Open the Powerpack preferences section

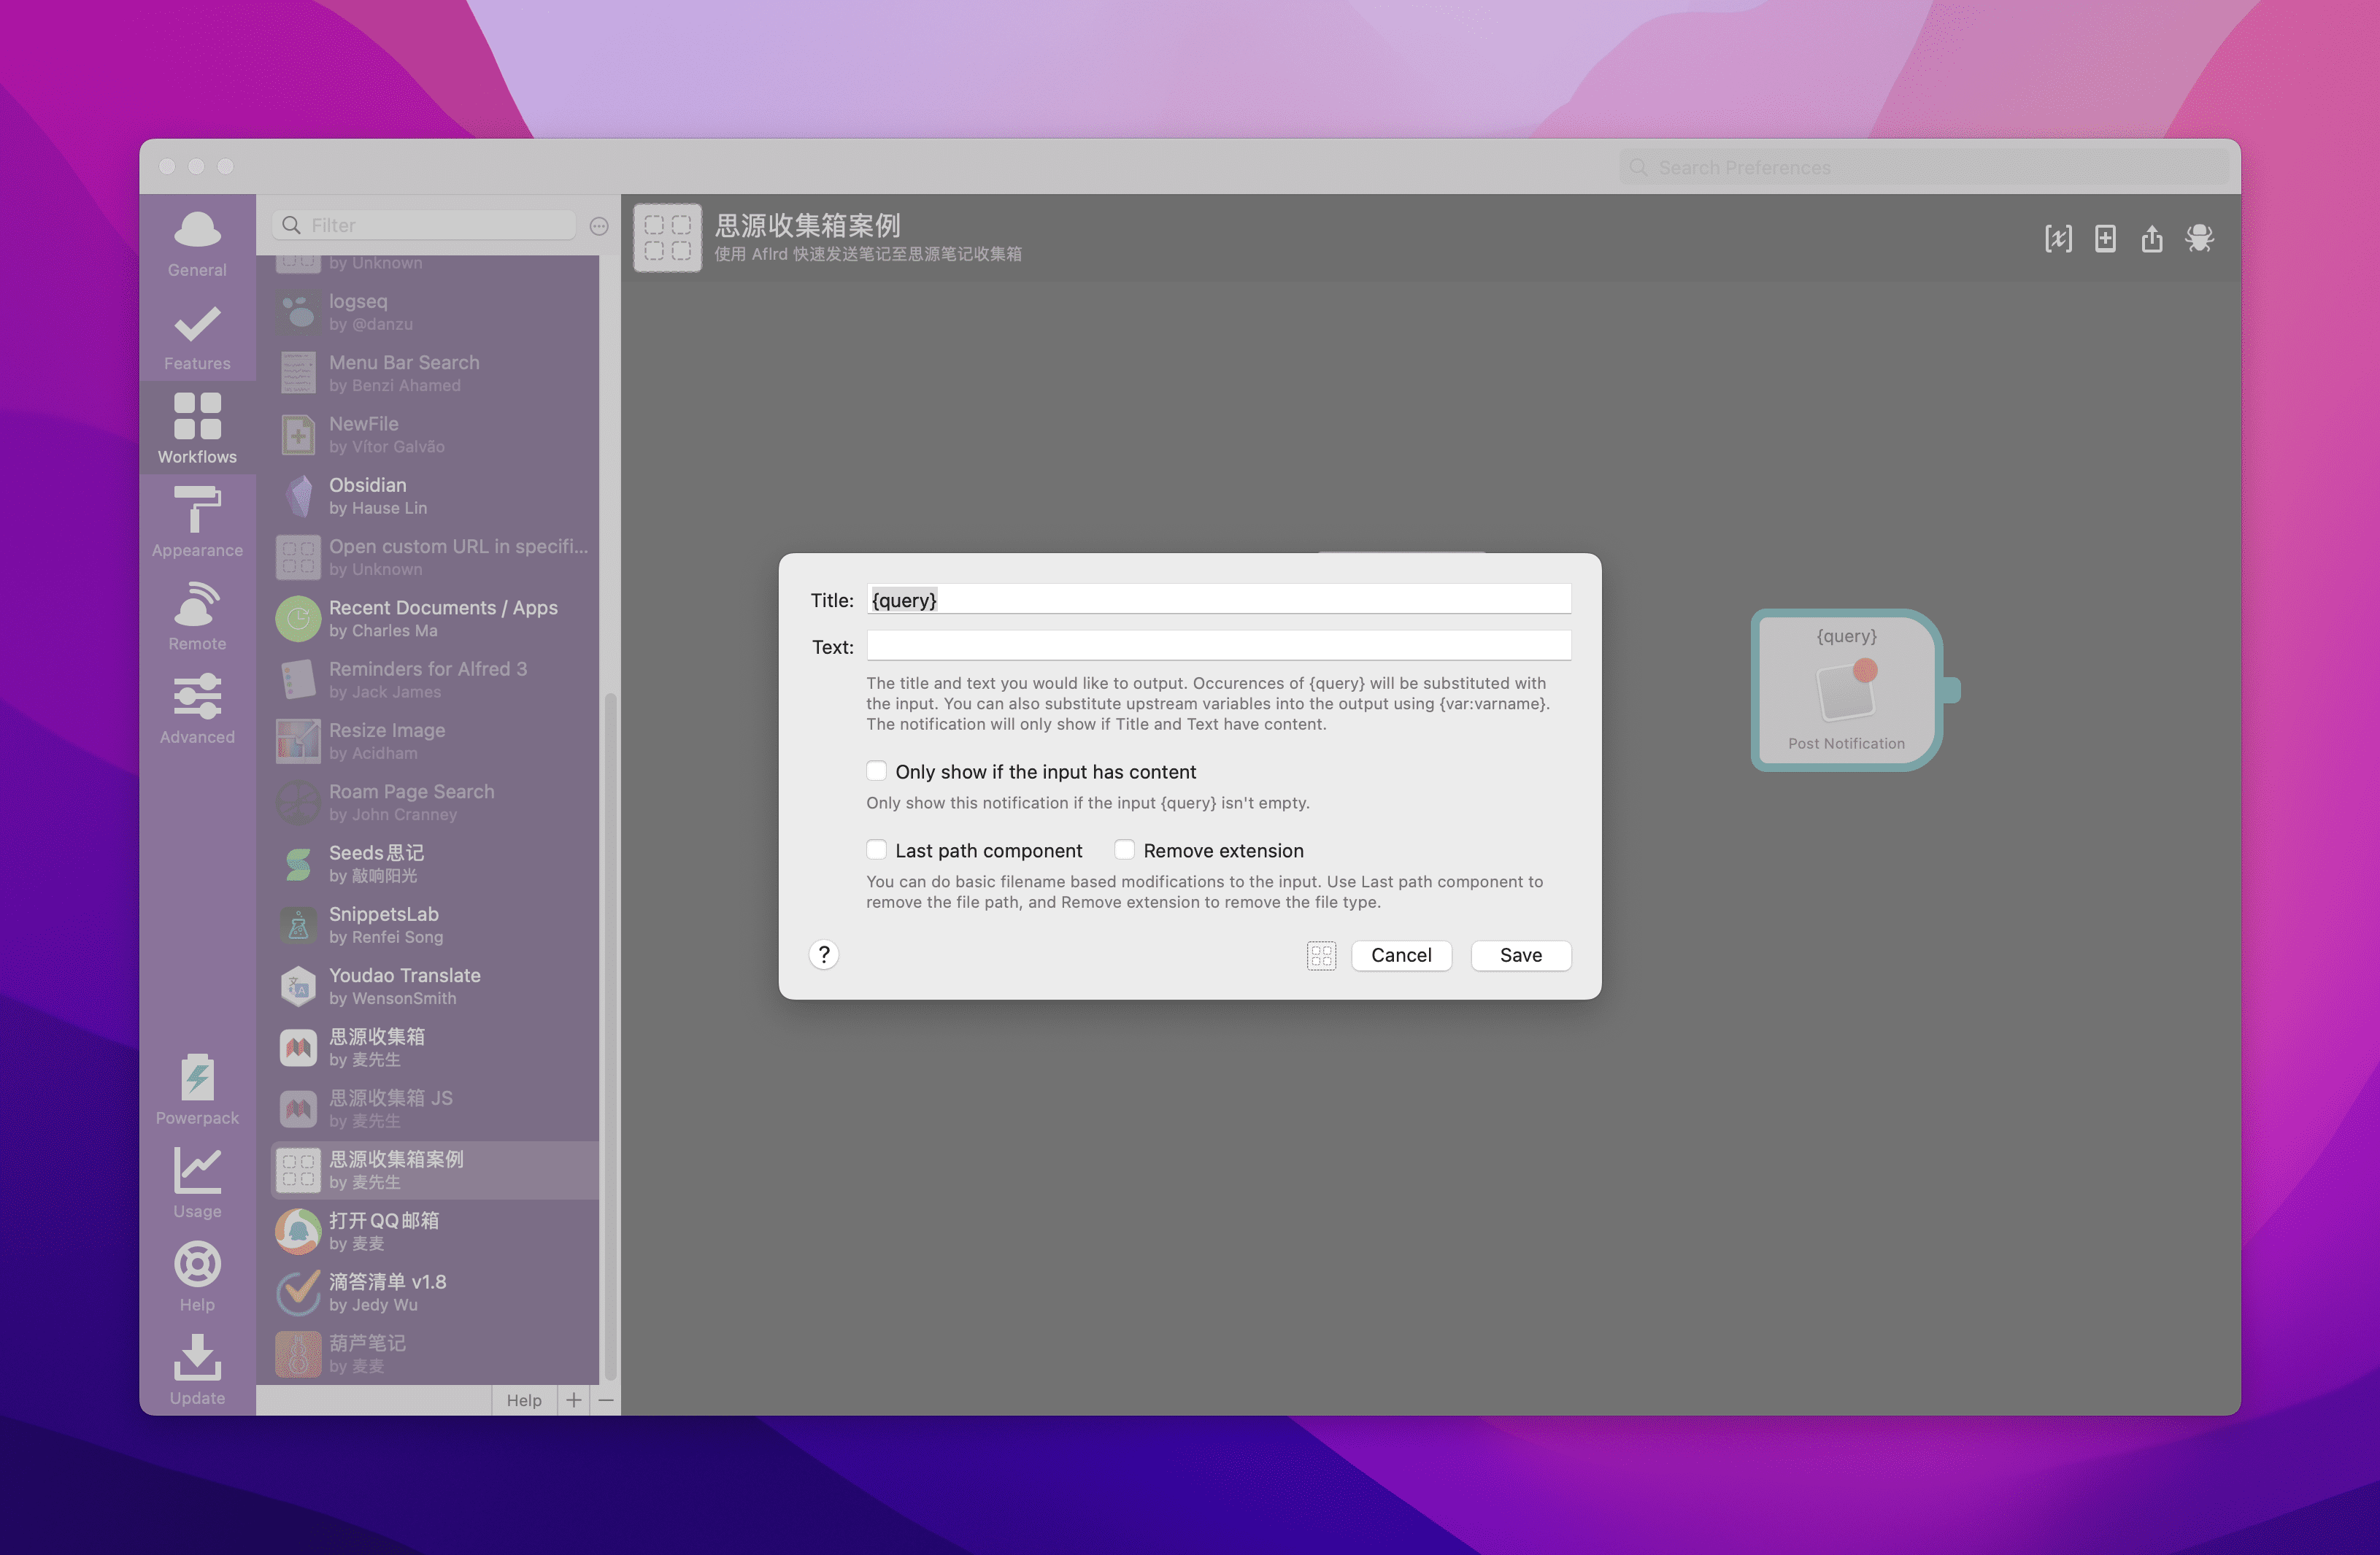197,1090
